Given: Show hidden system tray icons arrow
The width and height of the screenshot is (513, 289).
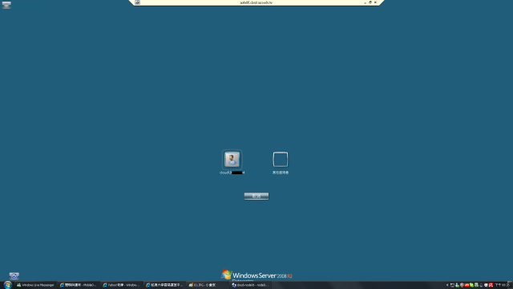Looking at the screenshot, I should coord(447,285).
